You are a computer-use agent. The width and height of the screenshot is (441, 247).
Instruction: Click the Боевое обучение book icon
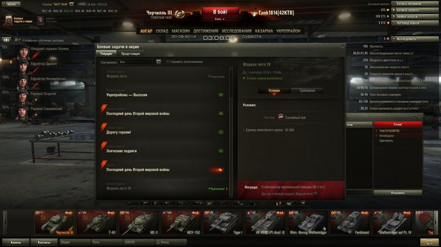40,19
